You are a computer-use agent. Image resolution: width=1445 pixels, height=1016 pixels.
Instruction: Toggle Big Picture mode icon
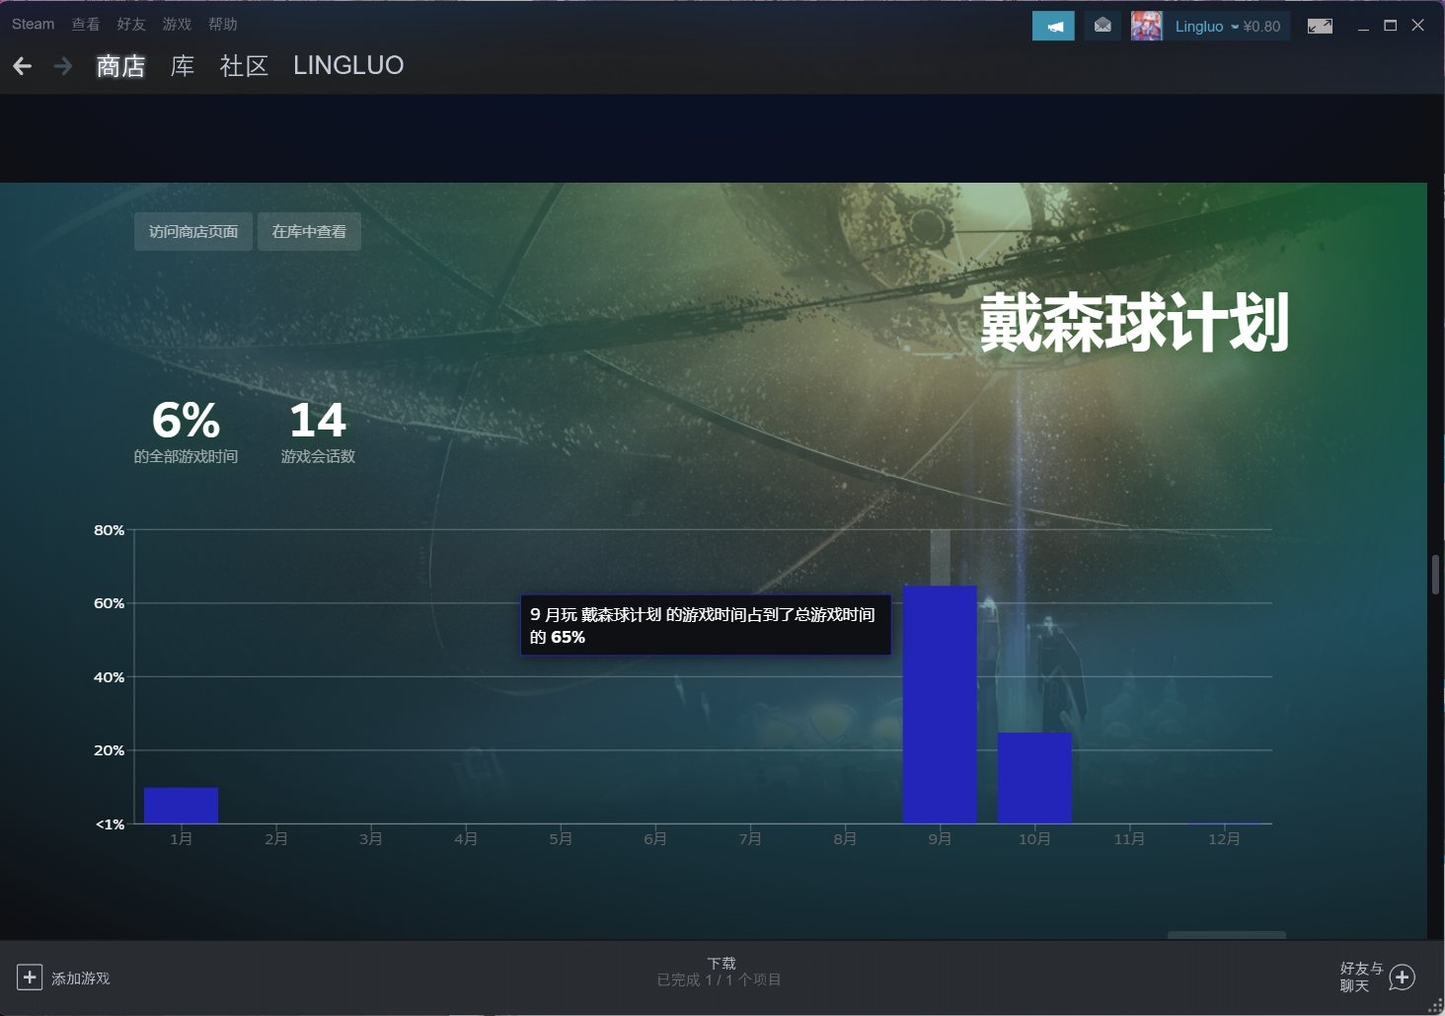click(x=1320, y=26)
